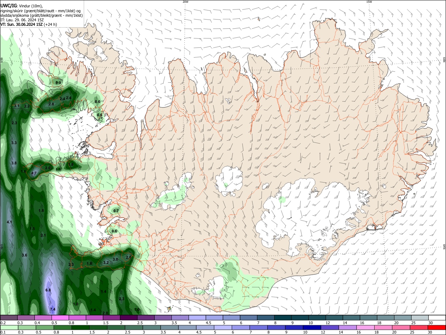Click the red swatch ending the lower scale
Screen dimensions: 446x335
coord(437,327)
